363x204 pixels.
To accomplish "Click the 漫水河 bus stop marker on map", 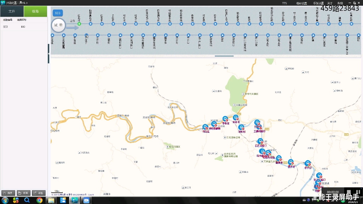I will pyautogui.click(x=291, y=162).
